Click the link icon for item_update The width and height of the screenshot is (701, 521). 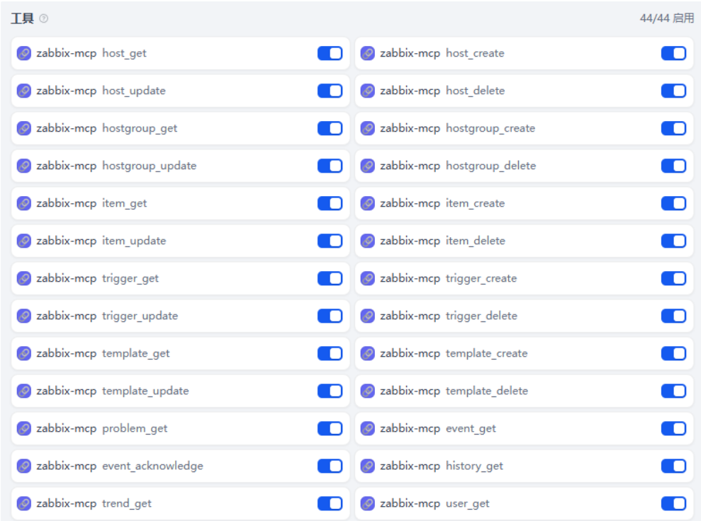click(23, 241)
